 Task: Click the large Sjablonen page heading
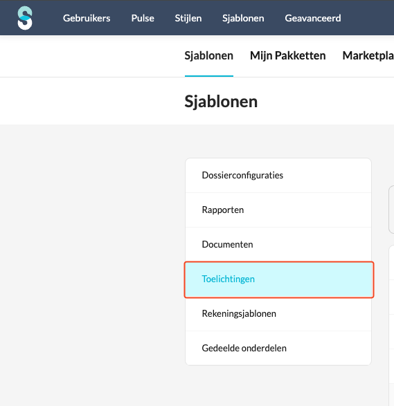click(221, 102)
